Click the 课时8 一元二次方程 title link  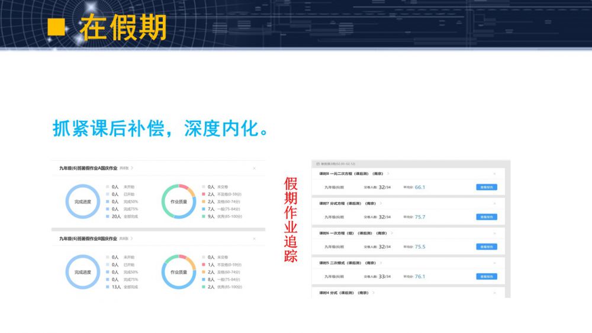pyautogui.click(x=350, y=174)
